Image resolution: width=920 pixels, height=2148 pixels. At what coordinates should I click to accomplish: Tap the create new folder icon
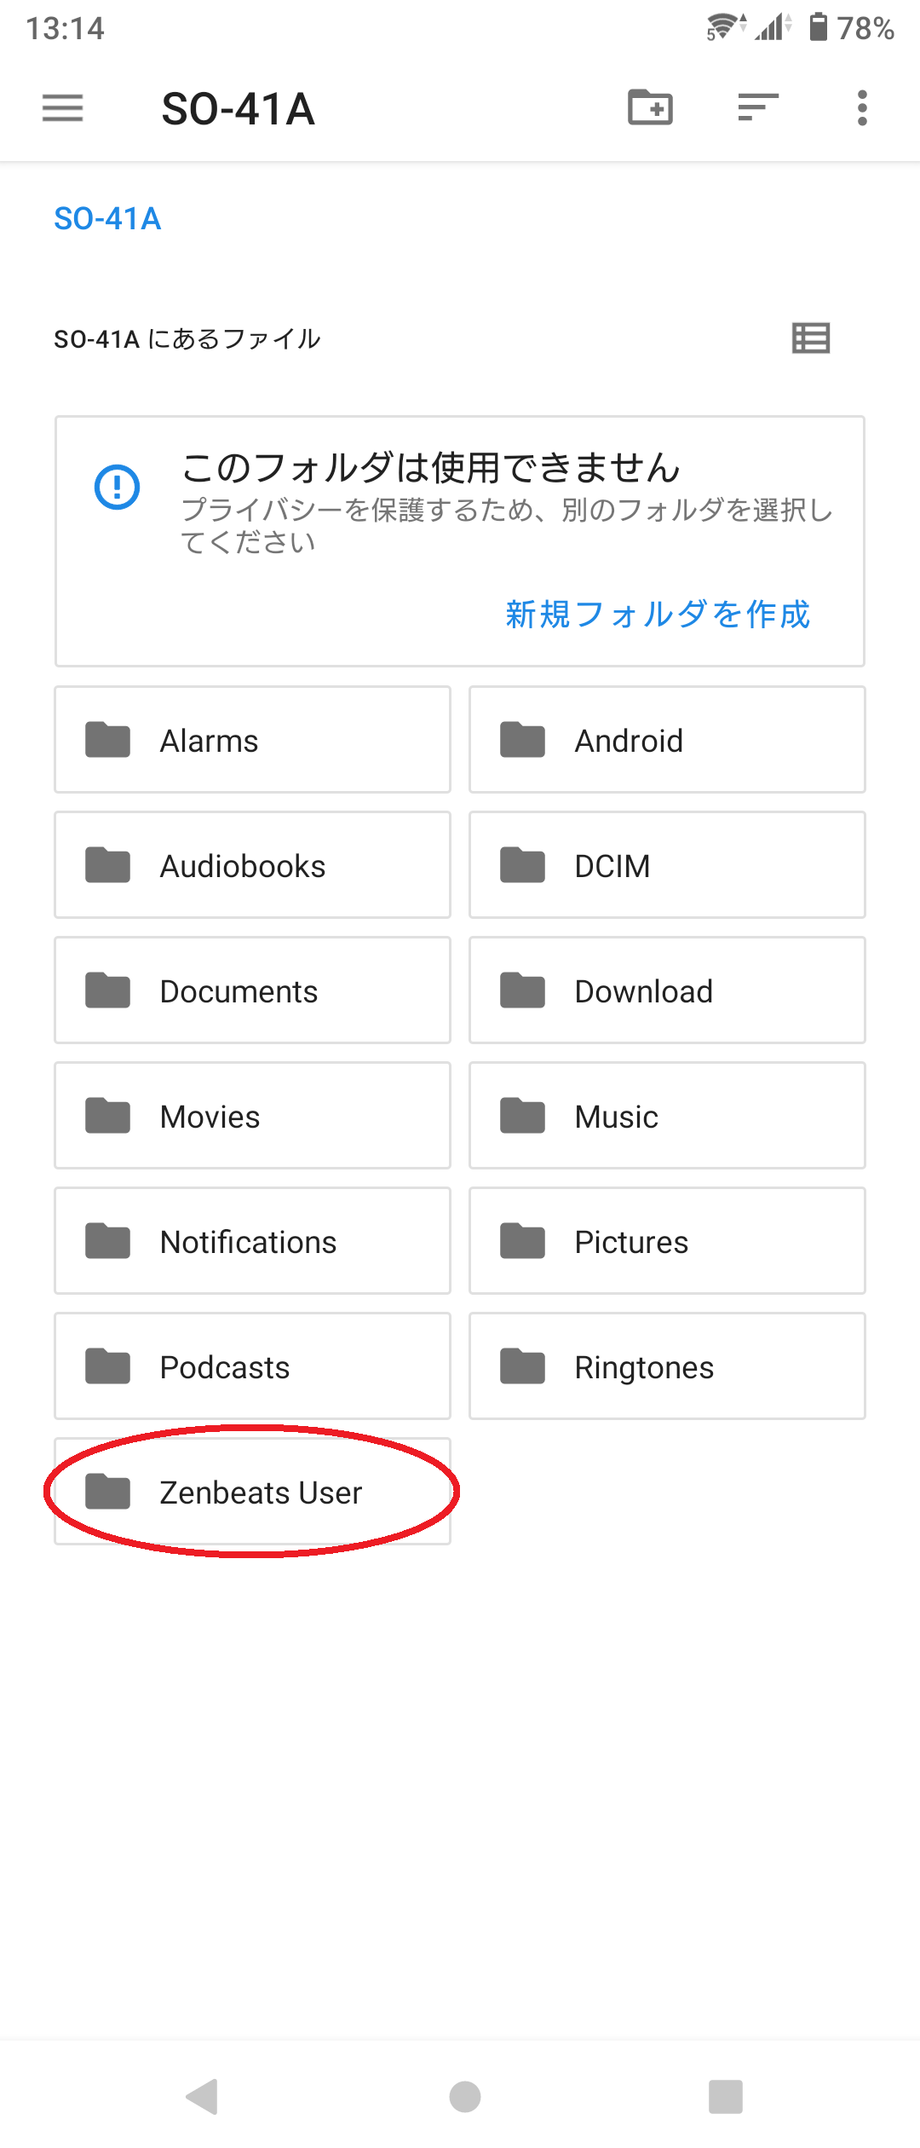point(650,108)
